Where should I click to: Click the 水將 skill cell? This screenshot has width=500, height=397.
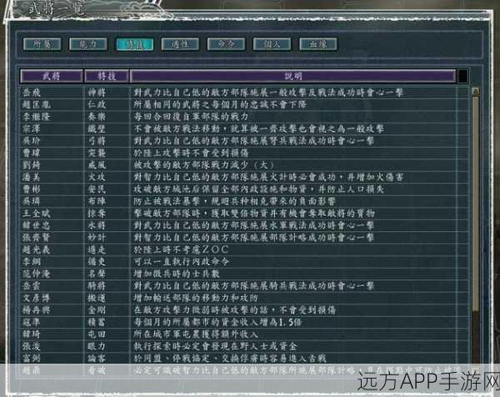pyautogui.click(x=97, y=225)
